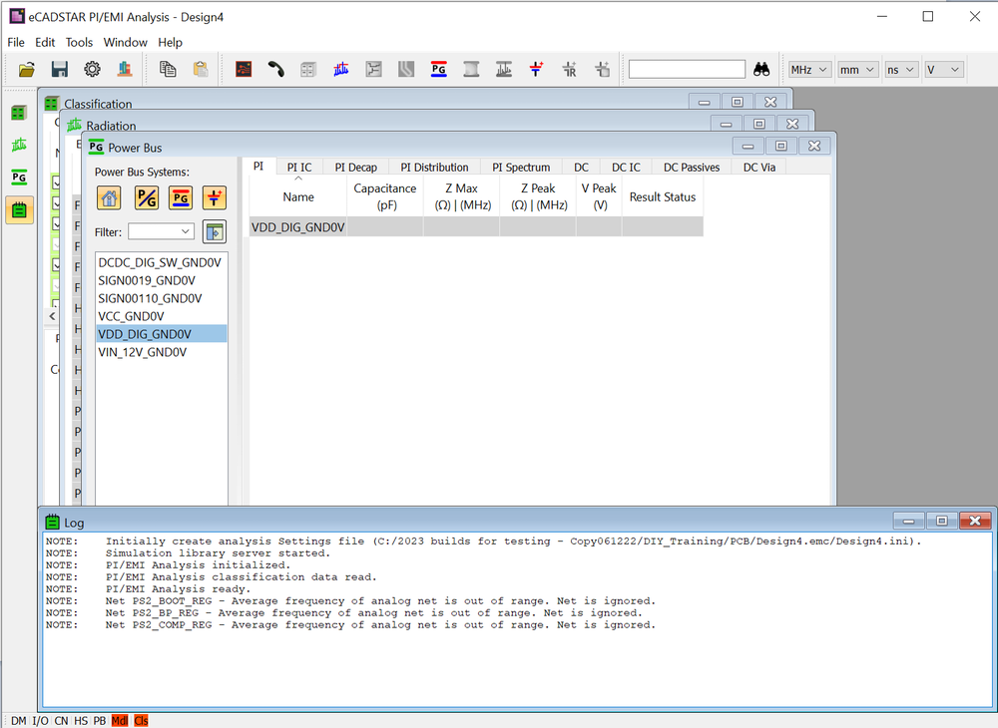Click the grey spool-shaped icon in the toolbar
This screenshot has width=998, height=728.
[x=471, y=69]
